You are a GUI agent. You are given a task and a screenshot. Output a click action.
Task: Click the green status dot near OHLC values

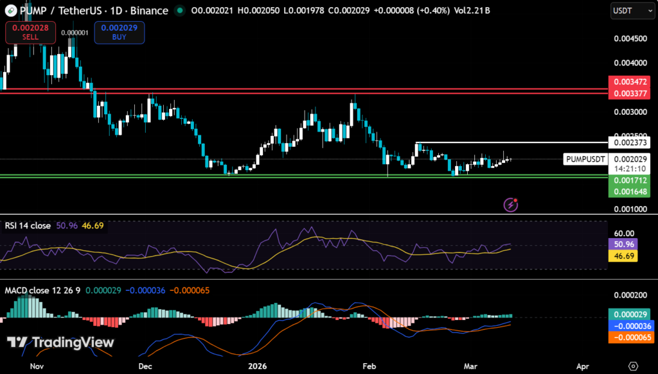click(180, 11)
